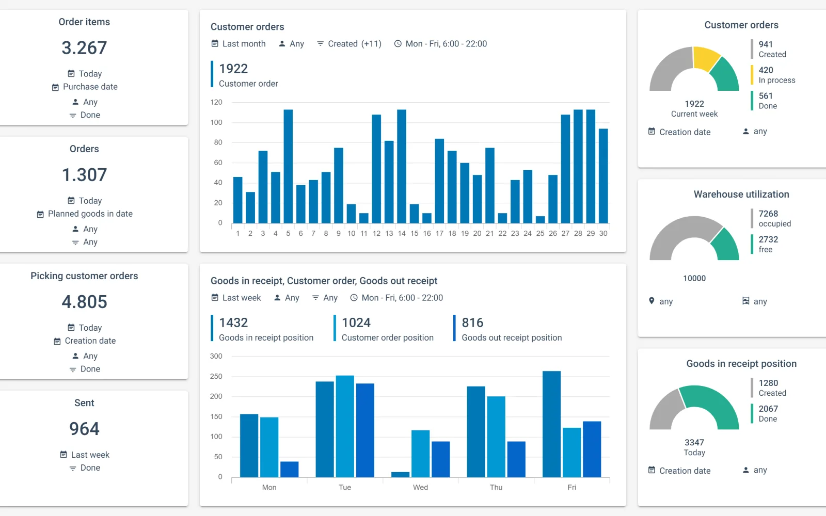Screen dimensions: 826x516
Task: Click the 3.267 Order items value
Action: [x=84, y=48]
